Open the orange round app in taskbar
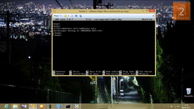The image size is (194, 109). pos(42,106)
